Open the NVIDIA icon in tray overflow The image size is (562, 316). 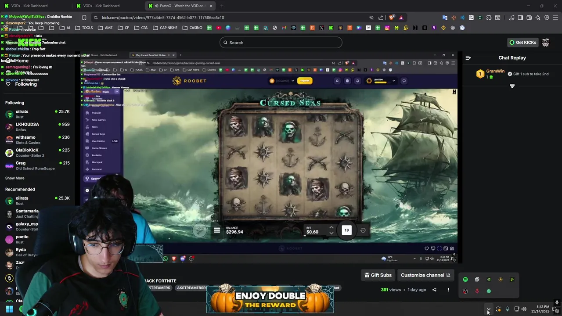coord(489,280)
